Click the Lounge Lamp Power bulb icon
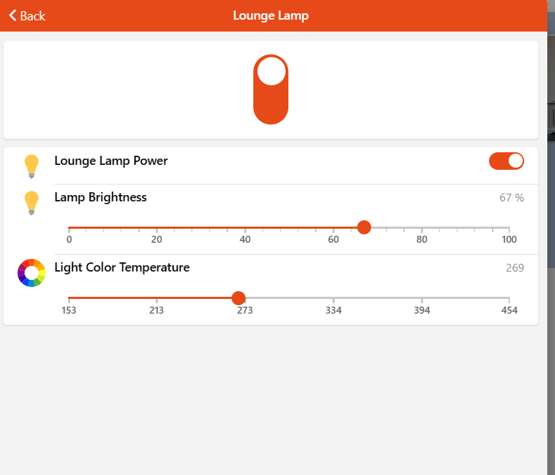This screenshot has width=555, height=475. (32, 166)
